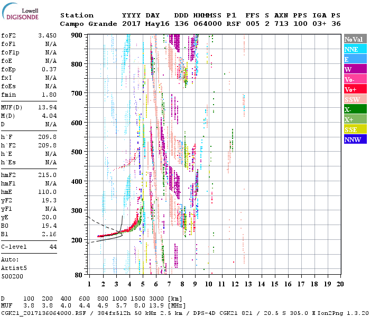Click the cyan NNE legend entry
The width and height of the screenshot is (370, 317).
pyautogui.click(x=355, y=49)
